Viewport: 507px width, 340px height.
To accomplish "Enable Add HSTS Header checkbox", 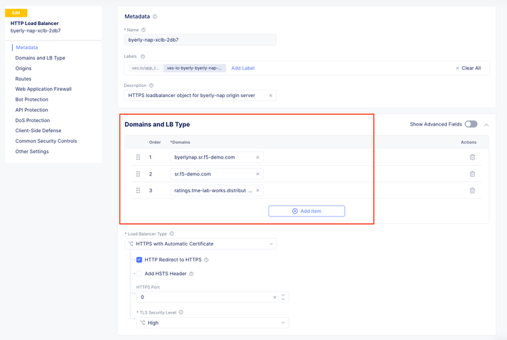I will (139, 274).
